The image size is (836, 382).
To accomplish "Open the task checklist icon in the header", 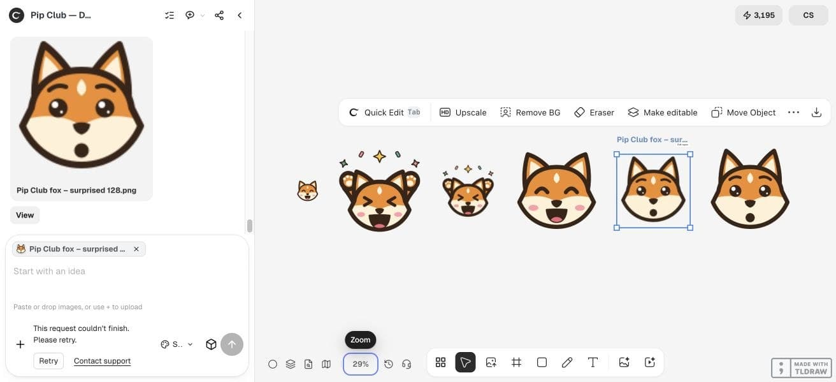I will click(x=169, y=15).
